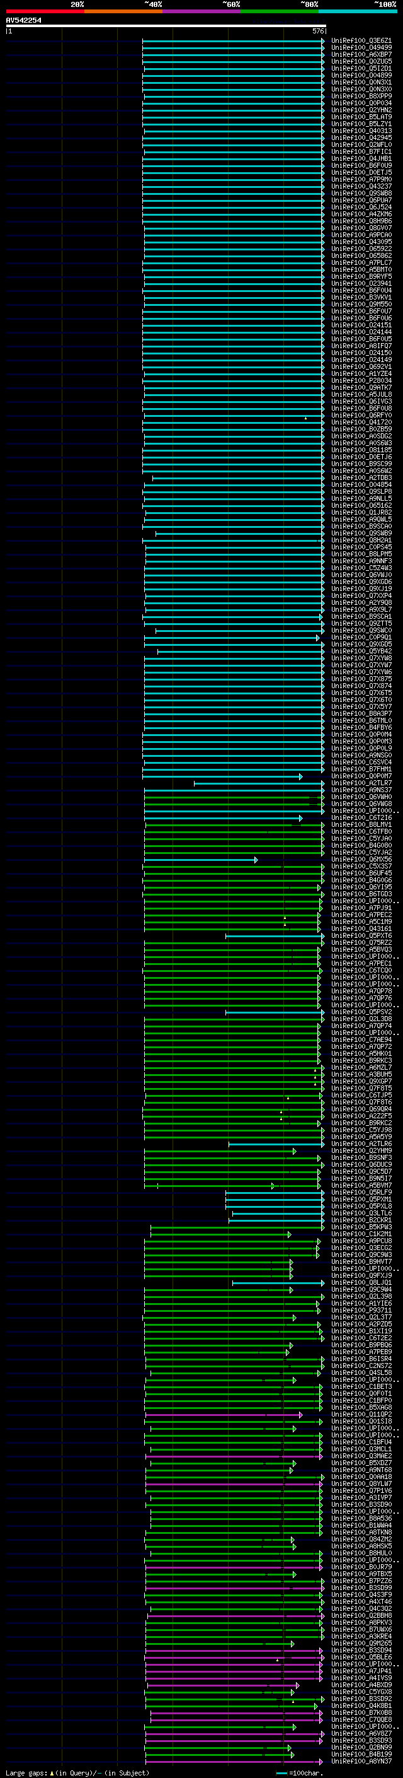The height and width of the screenshot is (1778, 403).
Task: Click the cyan ~100% identity color segment
Action: coord(358,11)
